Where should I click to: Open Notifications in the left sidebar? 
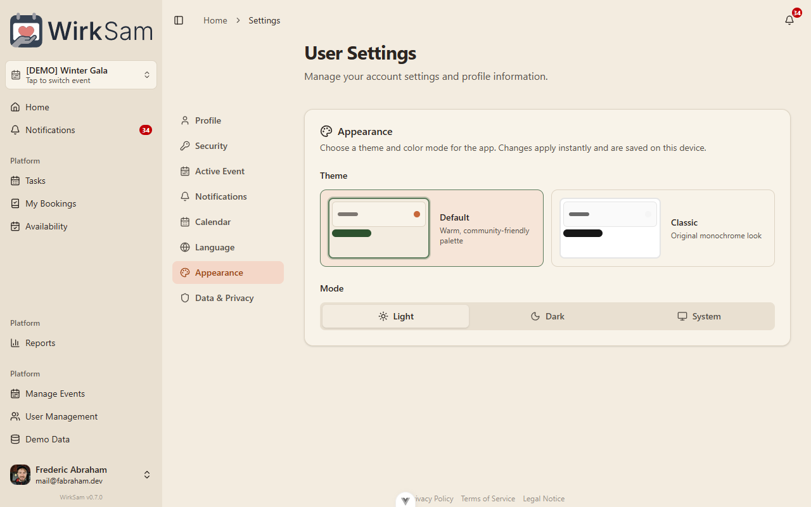(x=81, y=130)
